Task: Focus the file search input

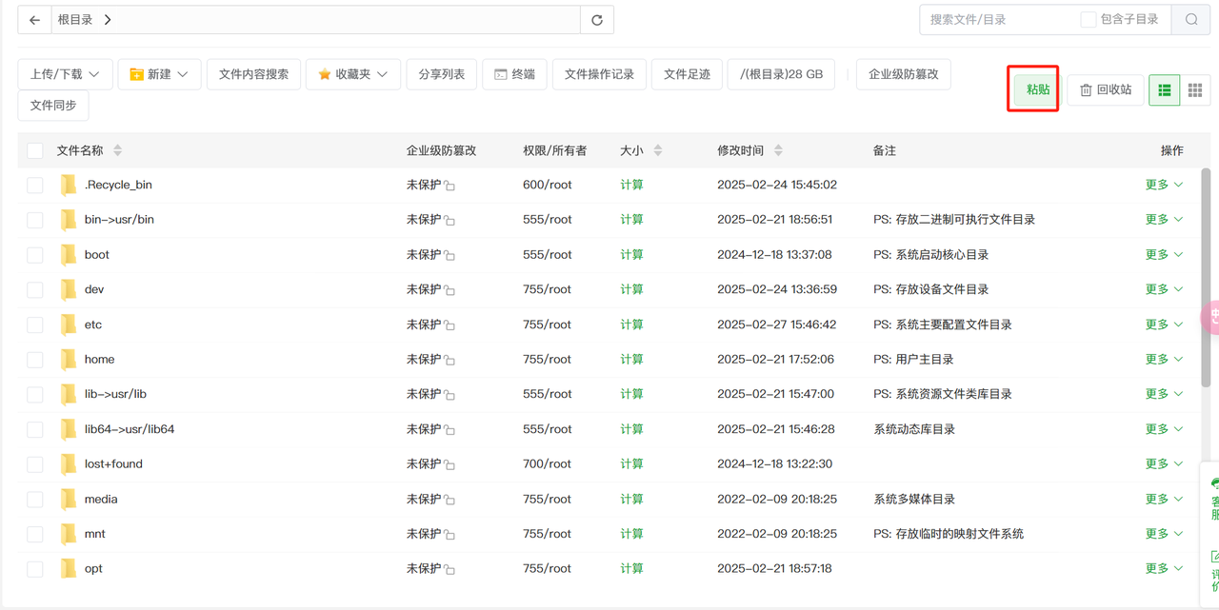Action: [997, 19]
